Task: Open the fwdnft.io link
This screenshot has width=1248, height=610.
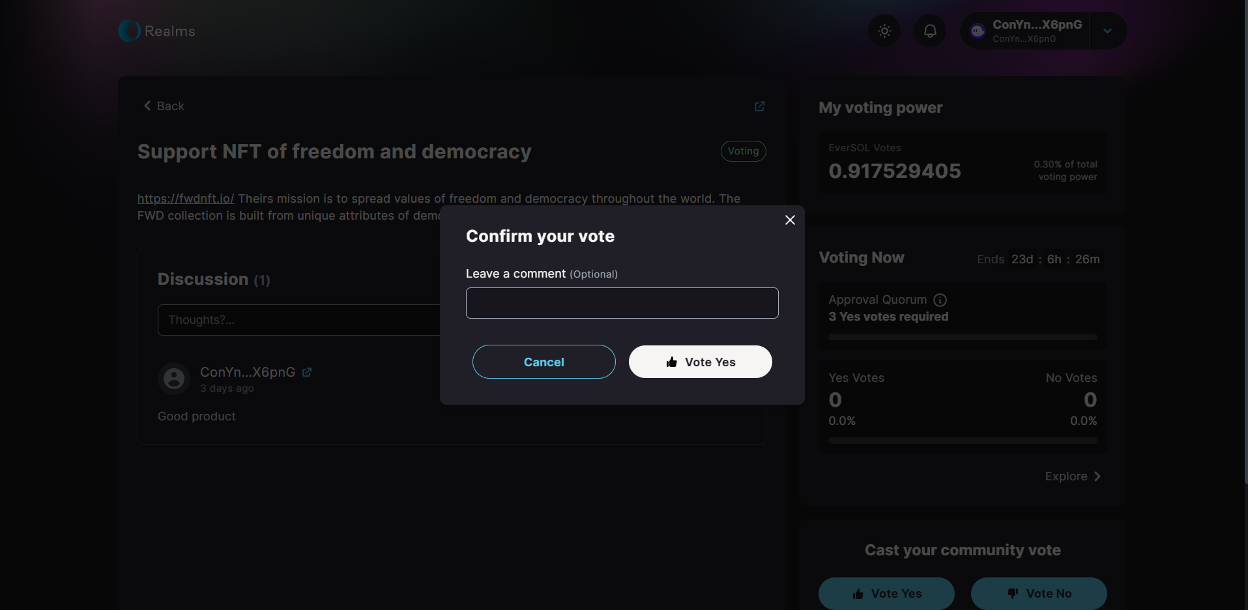Action: [186, 199]
